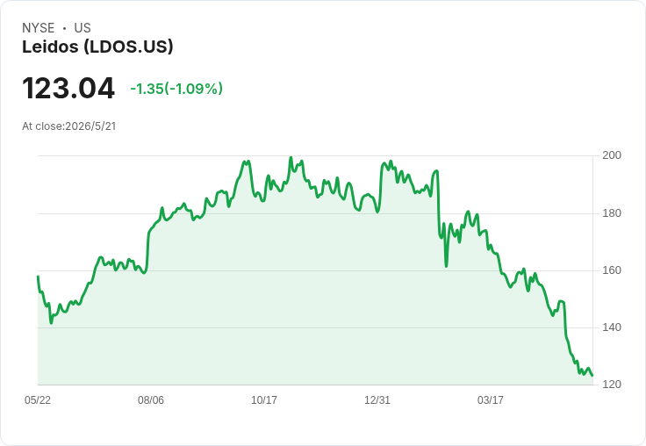Click the 12/31 date axis label
646x446 pixels.
(x=377, y=399)
